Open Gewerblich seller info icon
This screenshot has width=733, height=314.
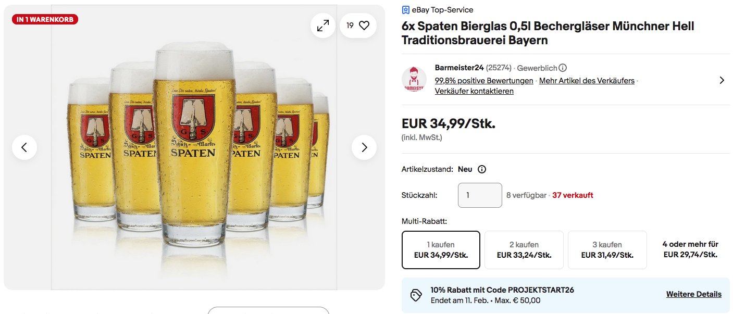563,68
